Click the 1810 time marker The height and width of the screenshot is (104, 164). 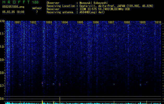click(158, 22)
